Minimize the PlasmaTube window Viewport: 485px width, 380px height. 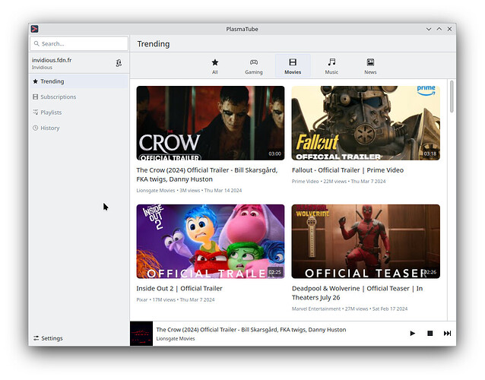coord(429,29)
